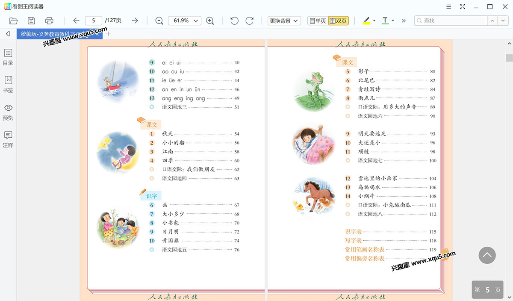Viewport: 513px width, 301px height.
Task: Open highlighter color dropdown arrow
Action: pos(374,21)
